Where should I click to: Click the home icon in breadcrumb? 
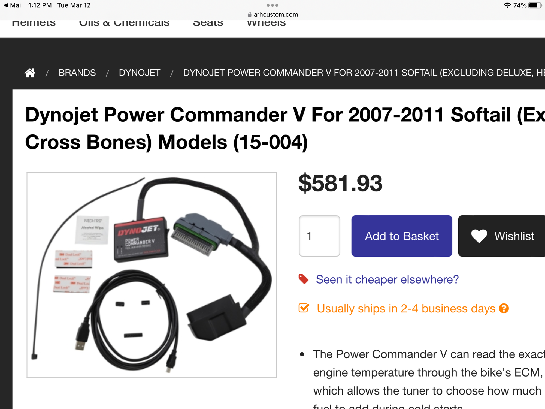[x=30, y=73]
